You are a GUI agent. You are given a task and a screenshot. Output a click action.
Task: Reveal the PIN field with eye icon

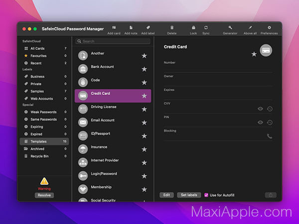260,122
